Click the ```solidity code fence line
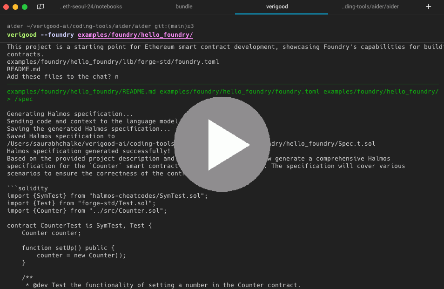 [27, 188]
